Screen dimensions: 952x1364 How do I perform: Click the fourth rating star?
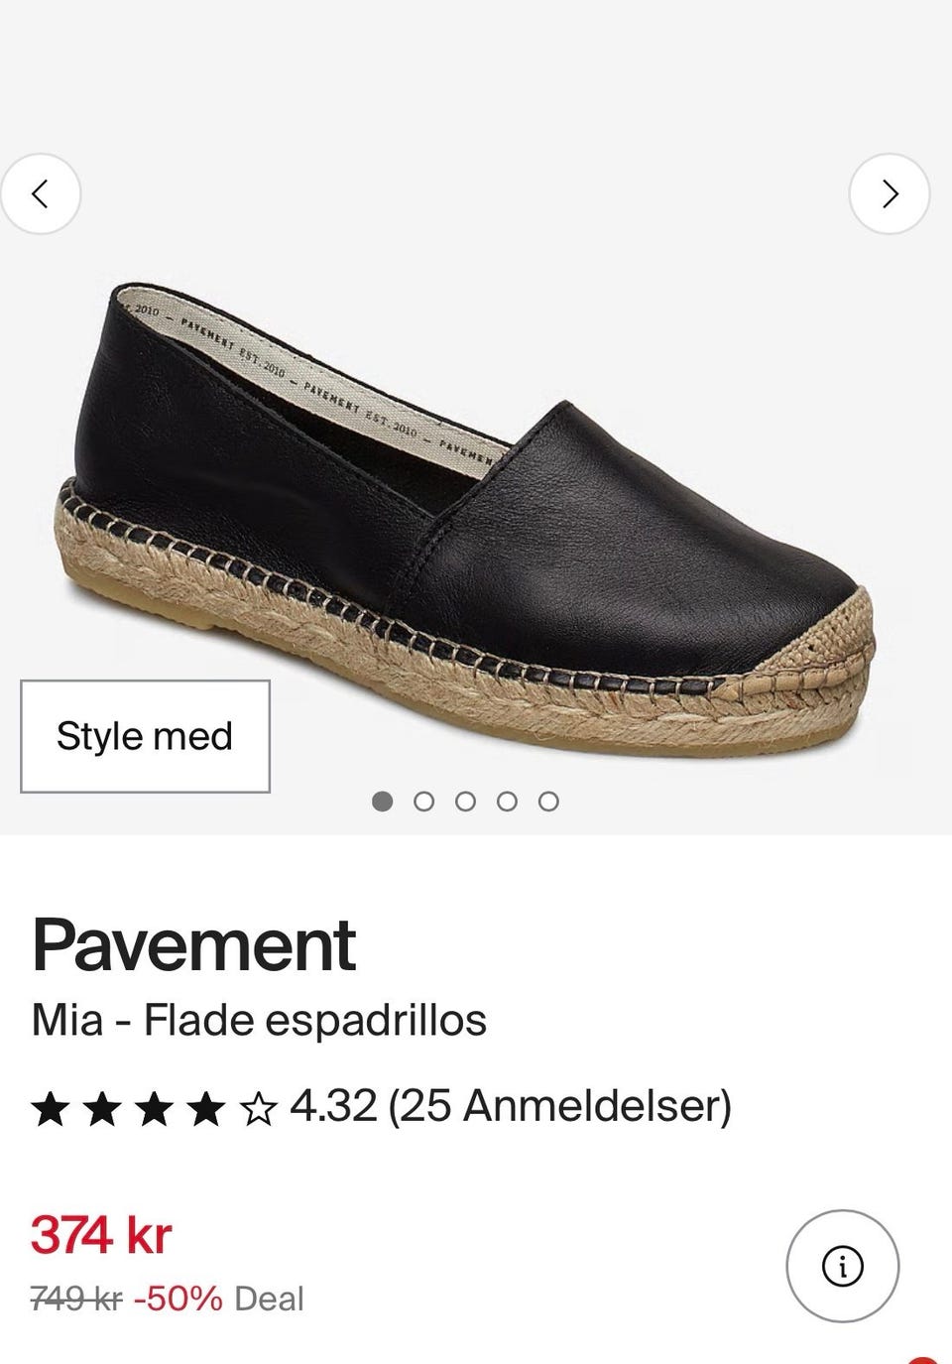[205, 1108]
